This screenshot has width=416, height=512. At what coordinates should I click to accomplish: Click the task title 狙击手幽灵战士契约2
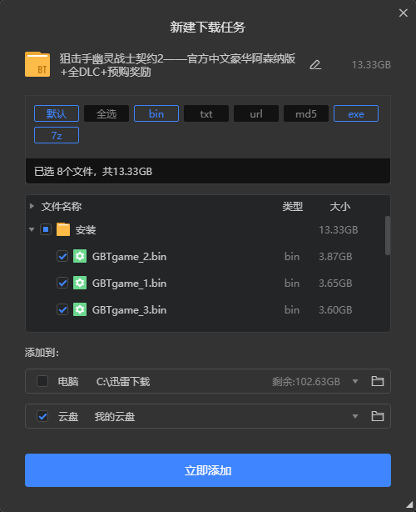[177, 65]
